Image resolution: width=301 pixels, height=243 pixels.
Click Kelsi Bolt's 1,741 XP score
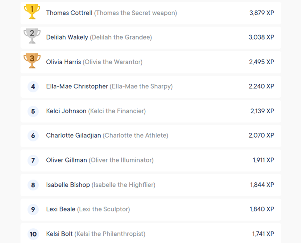263,234
